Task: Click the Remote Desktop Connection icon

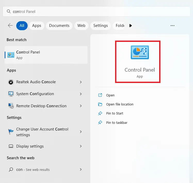Action: click(11, 106)
